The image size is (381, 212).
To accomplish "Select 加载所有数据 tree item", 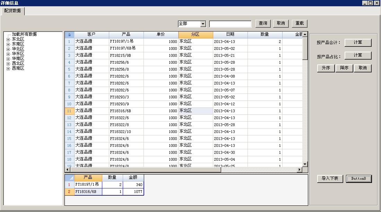I will click(24, 34).
